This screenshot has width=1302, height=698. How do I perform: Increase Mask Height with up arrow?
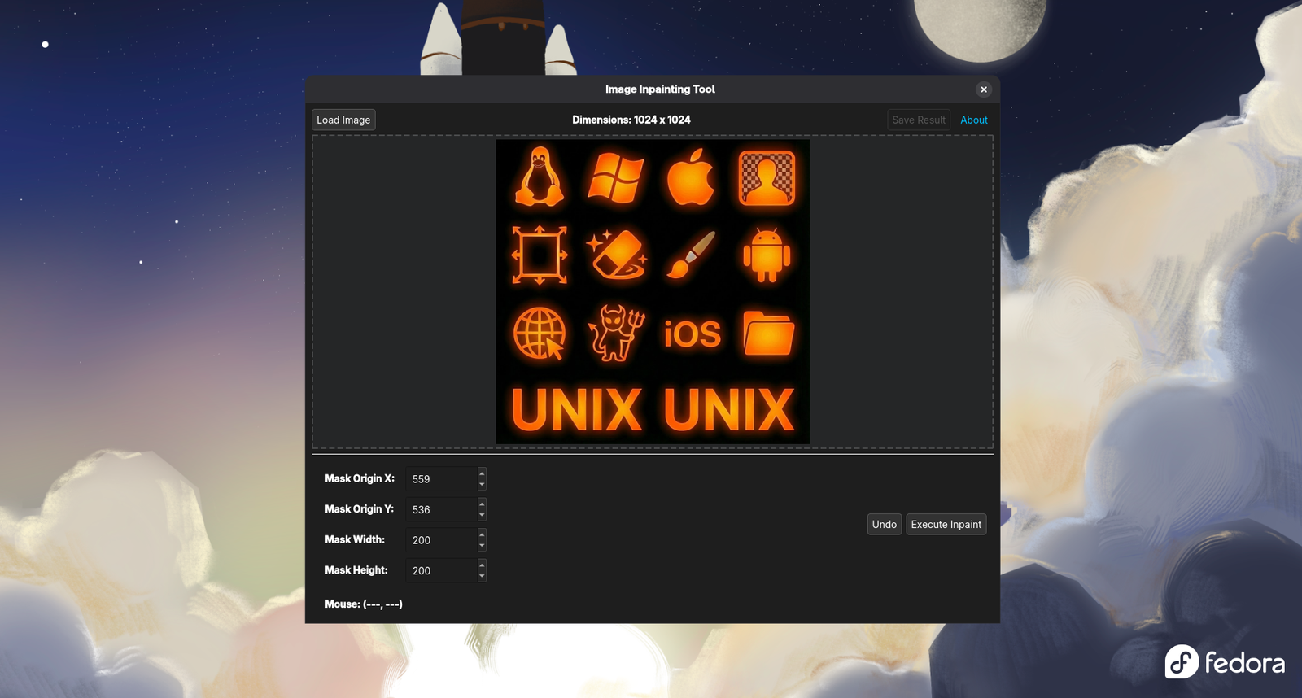coord(482,565)
